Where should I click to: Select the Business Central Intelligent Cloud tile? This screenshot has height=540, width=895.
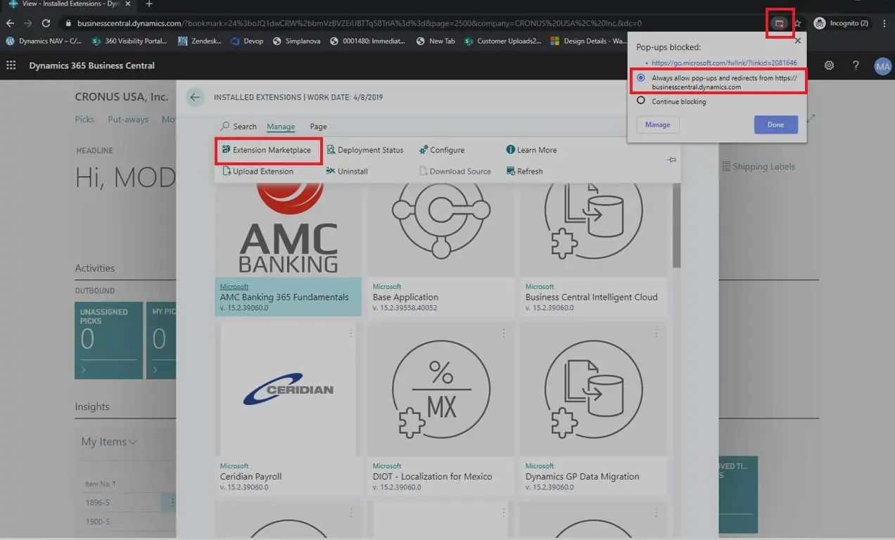pyautogui.click(x=593, y=250)
